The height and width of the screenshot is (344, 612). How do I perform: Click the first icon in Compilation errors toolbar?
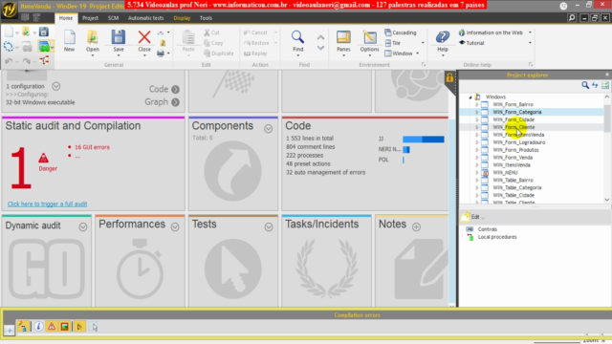(23, 326)
